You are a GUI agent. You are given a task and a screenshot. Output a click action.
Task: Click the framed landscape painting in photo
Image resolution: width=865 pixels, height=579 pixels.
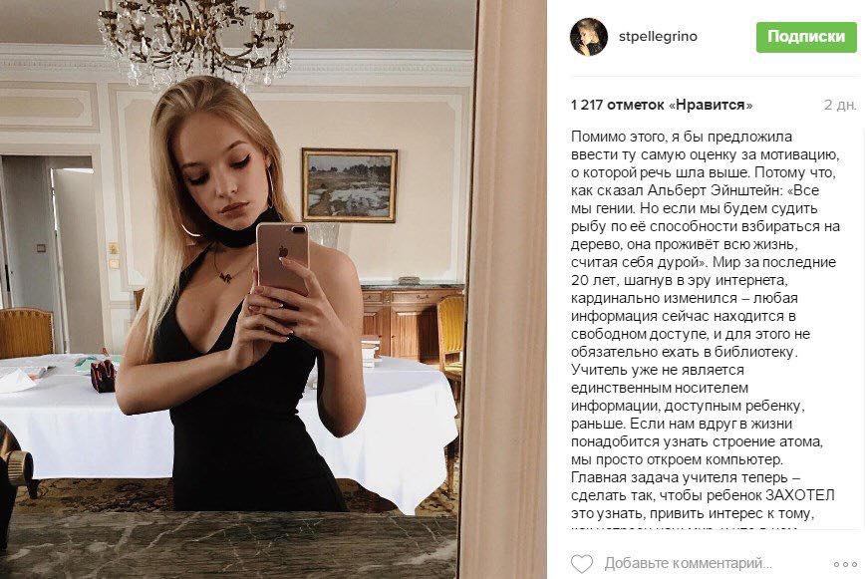tap(349, 185)
